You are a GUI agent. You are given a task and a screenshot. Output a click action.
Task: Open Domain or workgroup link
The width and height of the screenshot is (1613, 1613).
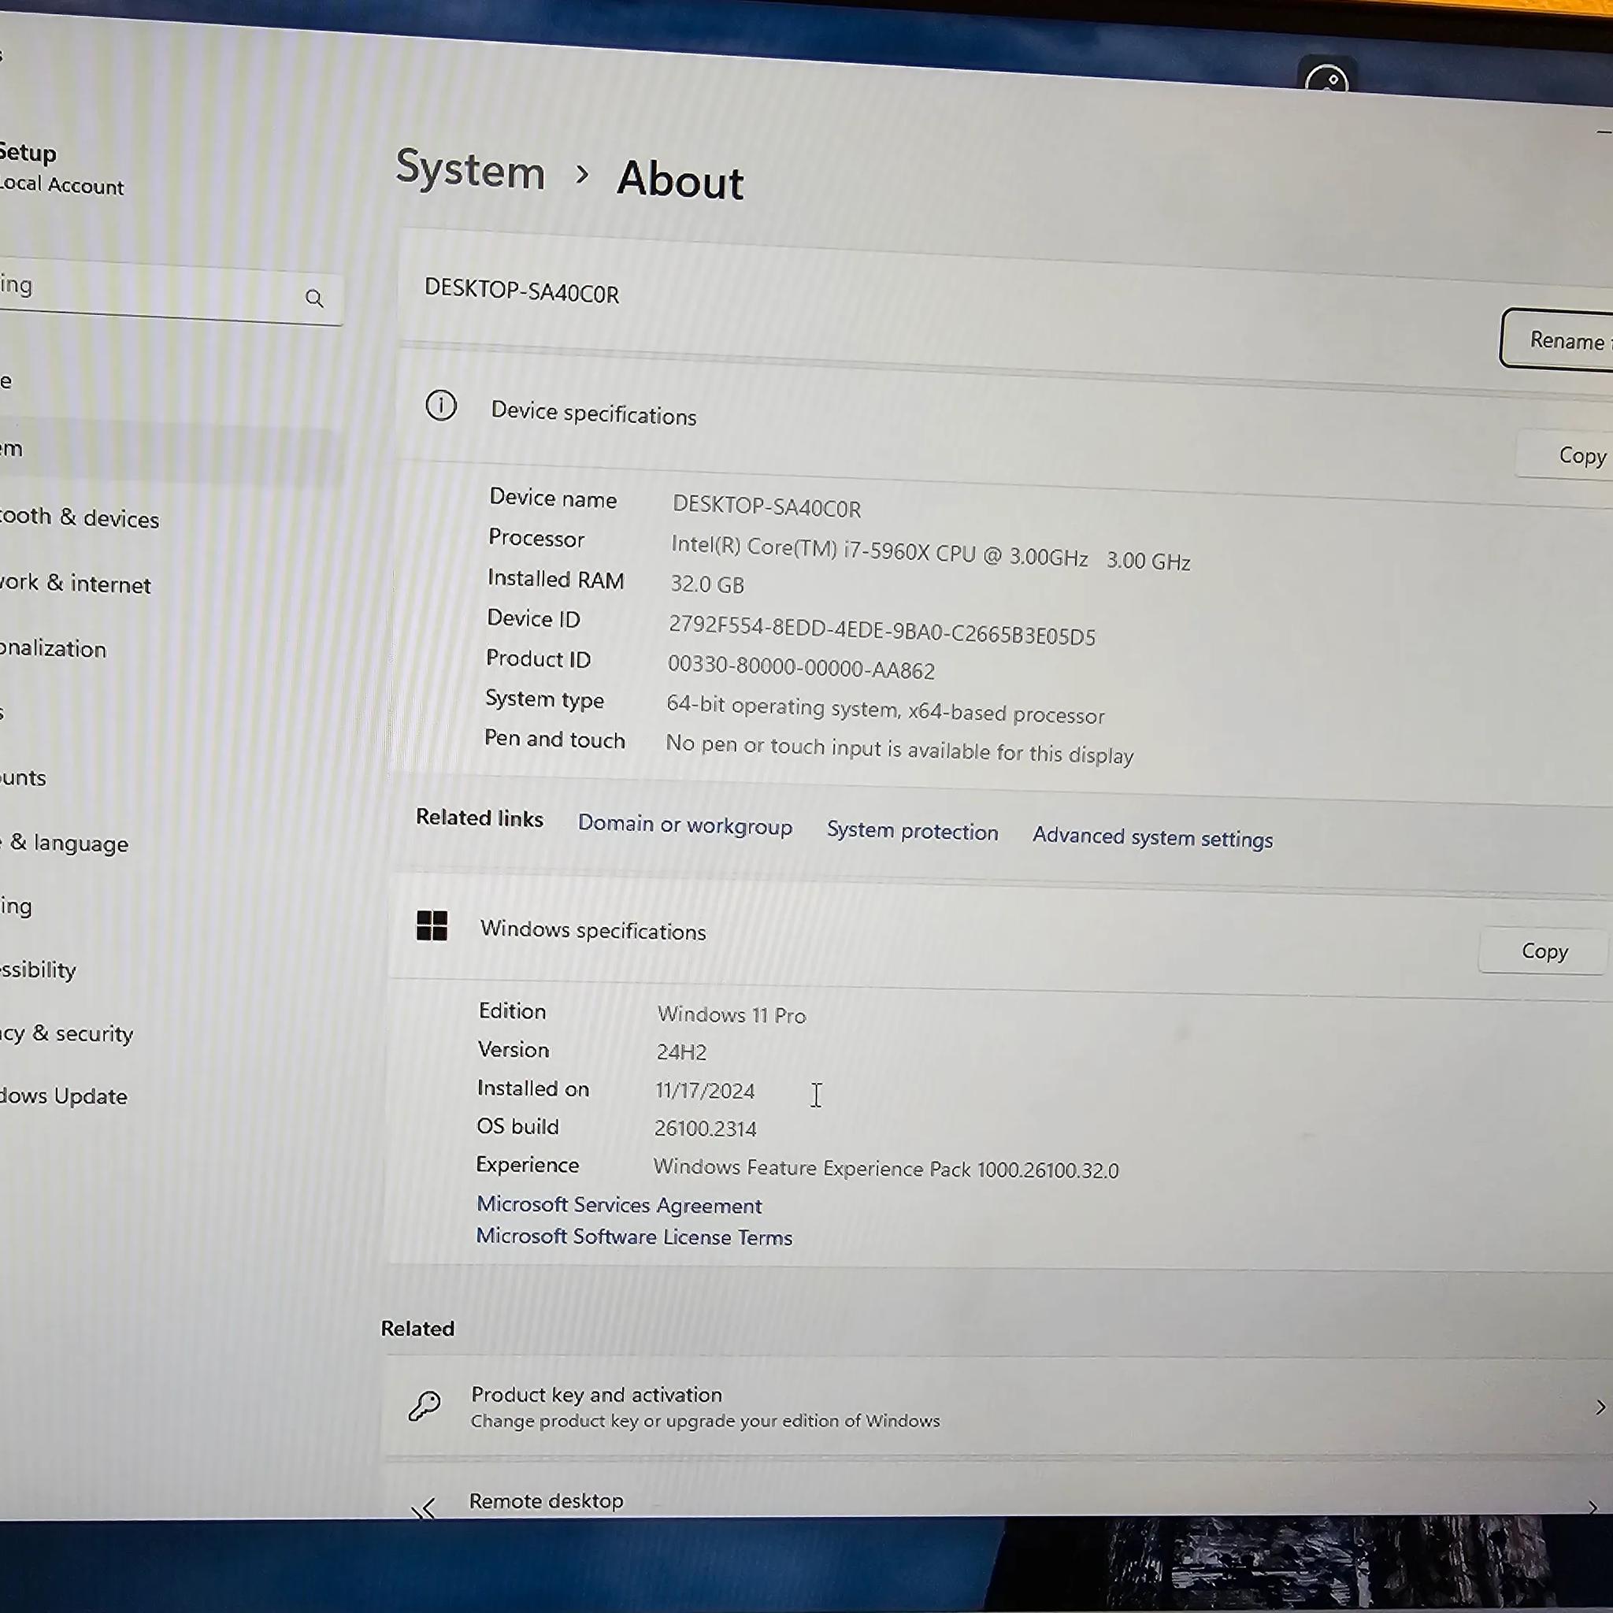click(x=684, y=825)
